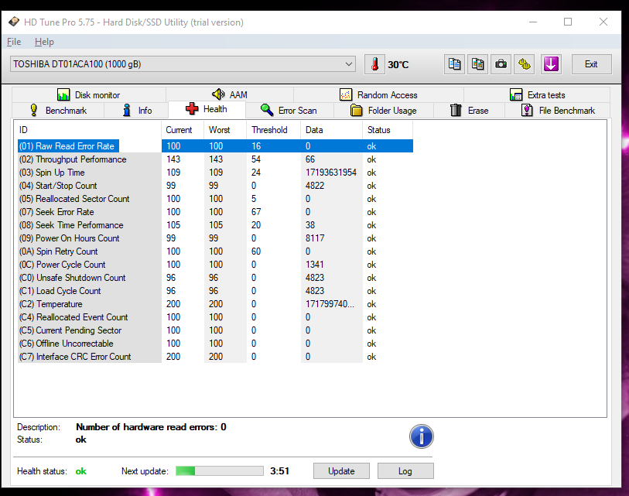Select the (05) Reallocated Sector Count row

click(x=215, y=199)
